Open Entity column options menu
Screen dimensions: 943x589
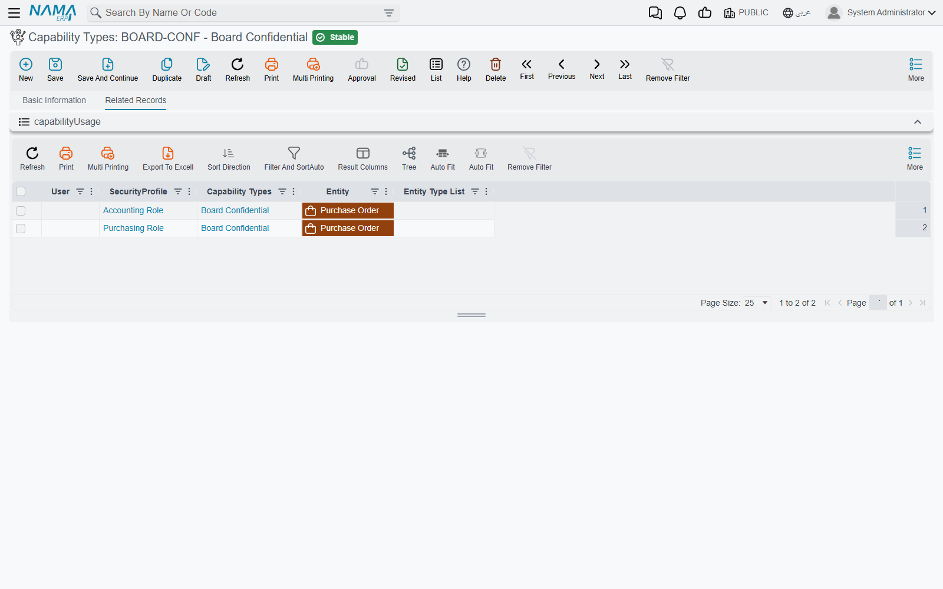click(386, 191)
